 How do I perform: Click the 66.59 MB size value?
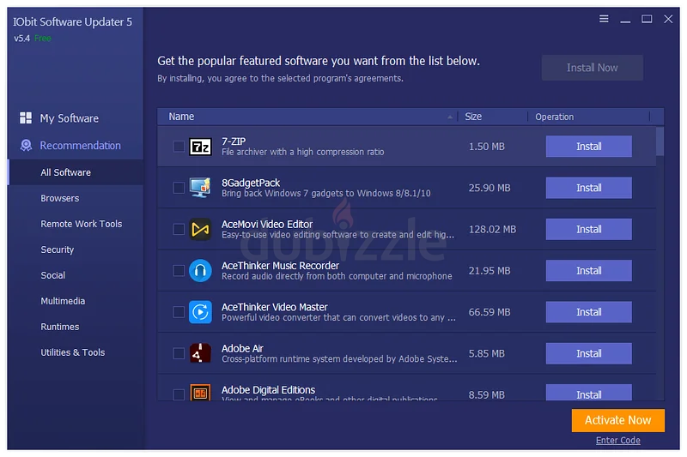pos(489,312)
